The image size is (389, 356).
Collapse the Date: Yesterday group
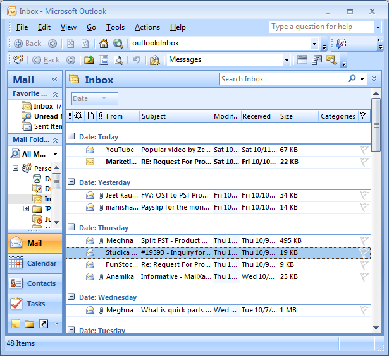point(71,182)
